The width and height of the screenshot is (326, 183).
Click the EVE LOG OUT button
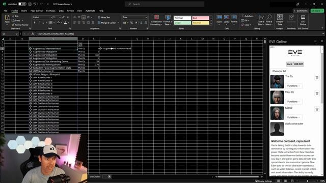[x=295, y=64]
